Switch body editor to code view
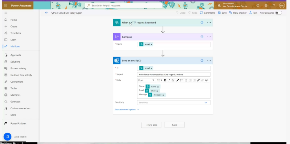The image size is (290, 144). 207,80
